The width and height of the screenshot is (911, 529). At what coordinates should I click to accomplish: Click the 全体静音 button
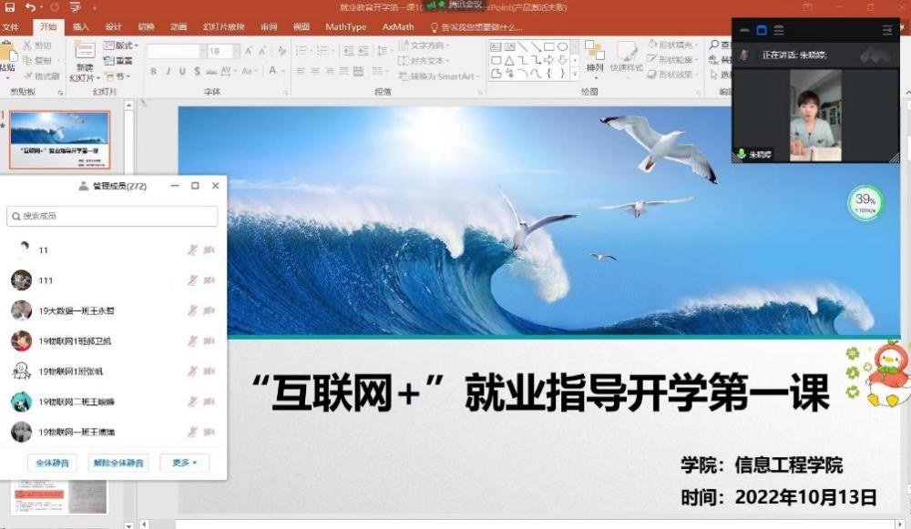52,463
